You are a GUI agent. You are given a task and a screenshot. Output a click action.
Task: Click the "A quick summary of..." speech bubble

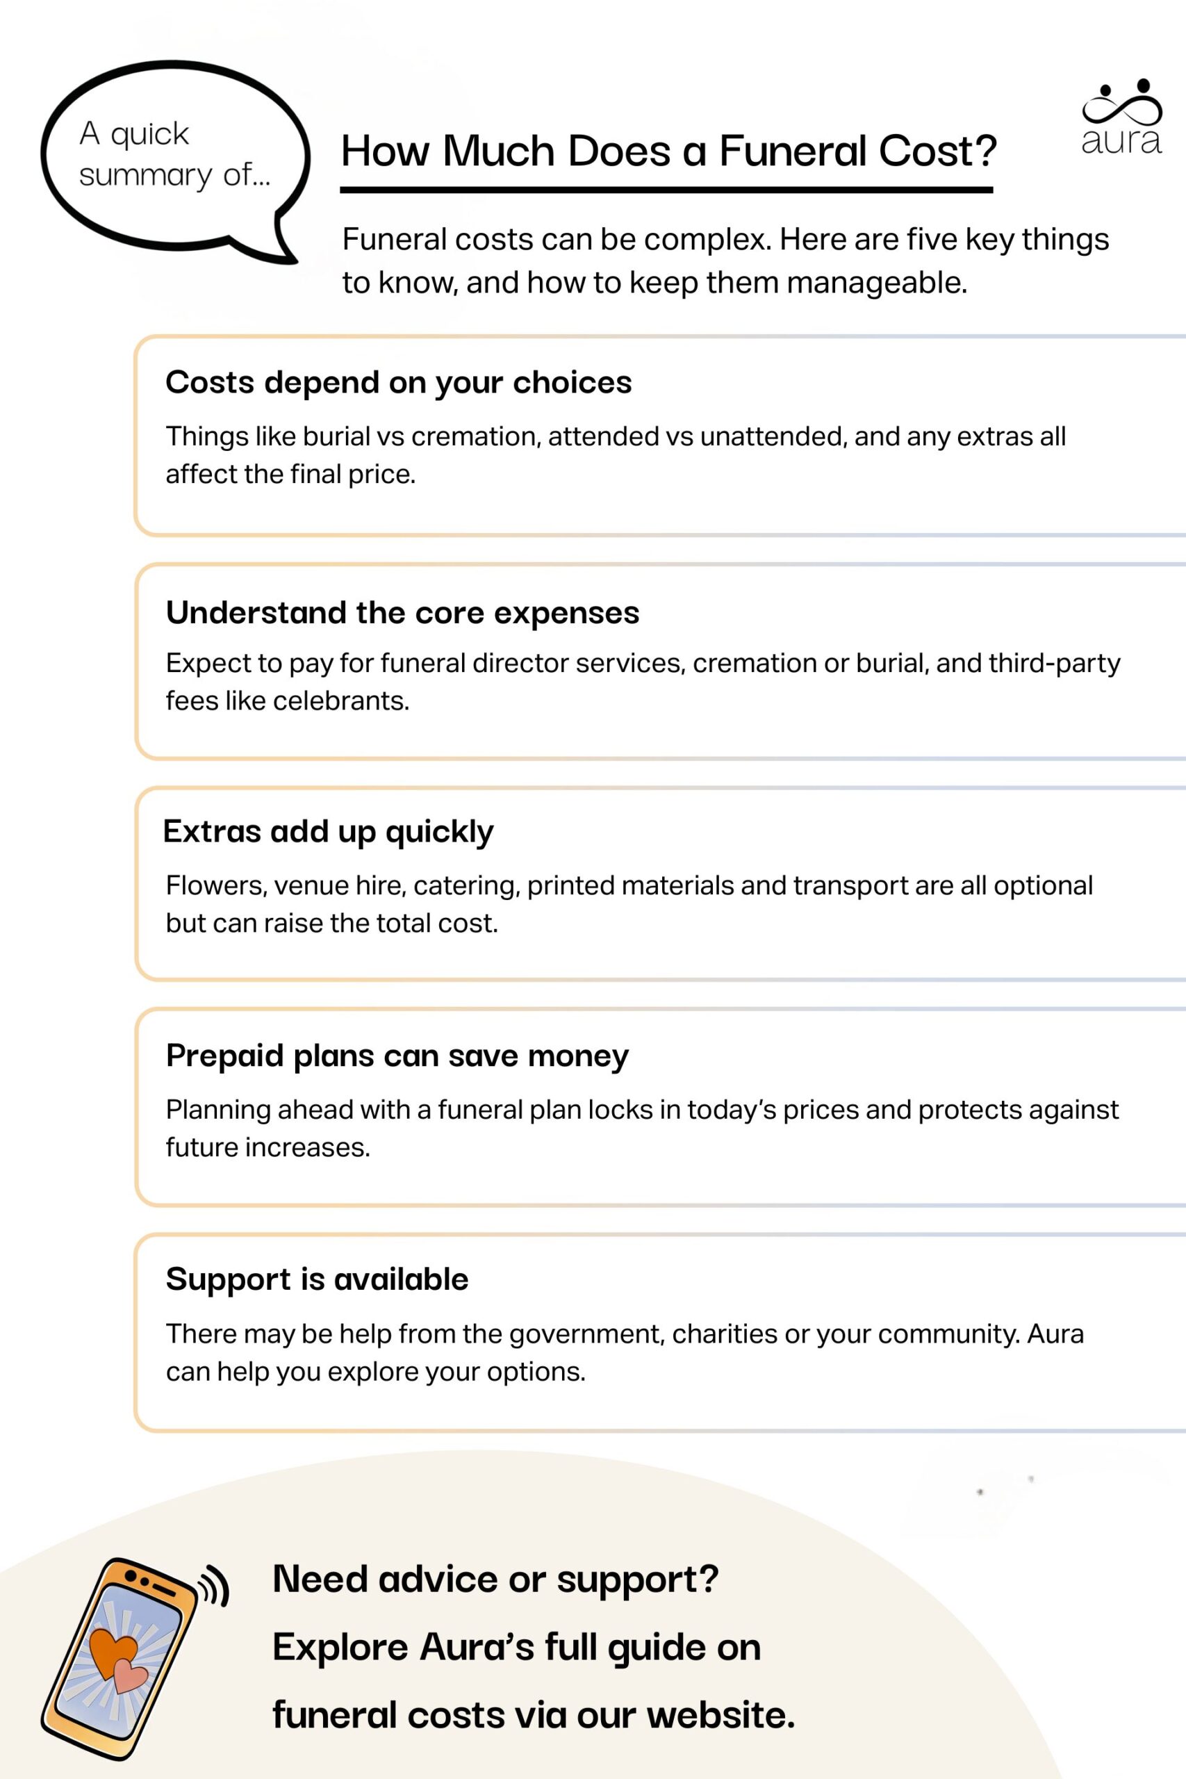(x=174, y=155)
